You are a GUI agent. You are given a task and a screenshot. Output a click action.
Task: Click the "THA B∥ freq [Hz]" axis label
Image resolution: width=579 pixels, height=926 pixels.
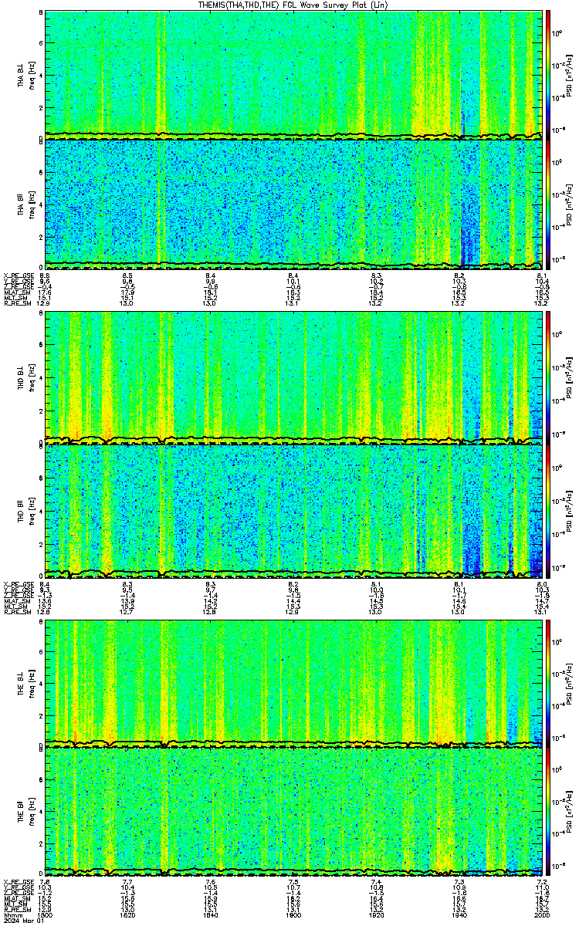point(25,204)
